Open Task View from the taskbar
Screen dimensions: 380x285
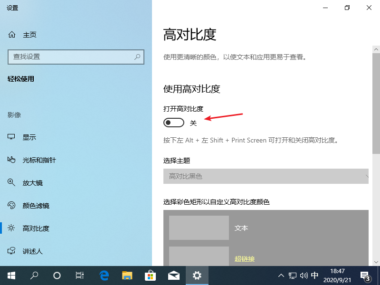click(79, 275)
